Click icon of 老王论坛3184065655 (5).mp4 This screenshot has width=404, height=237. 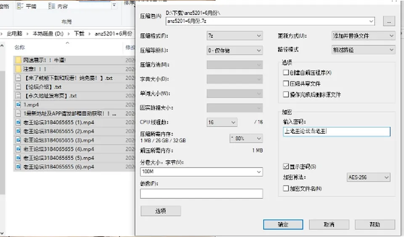(18, 158)
